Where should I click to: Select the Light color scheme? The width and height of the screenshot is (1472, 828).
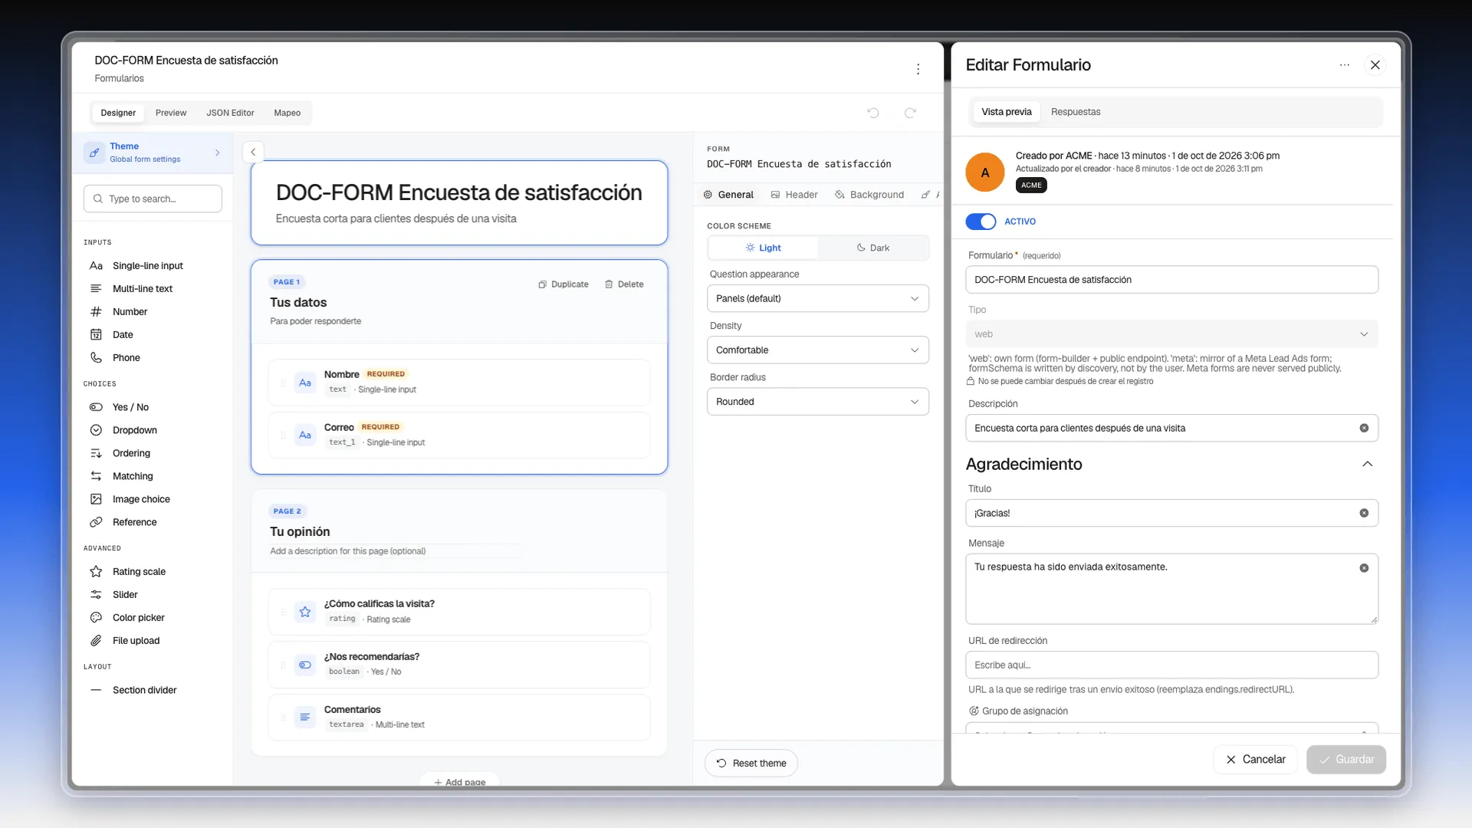point(763,248)
